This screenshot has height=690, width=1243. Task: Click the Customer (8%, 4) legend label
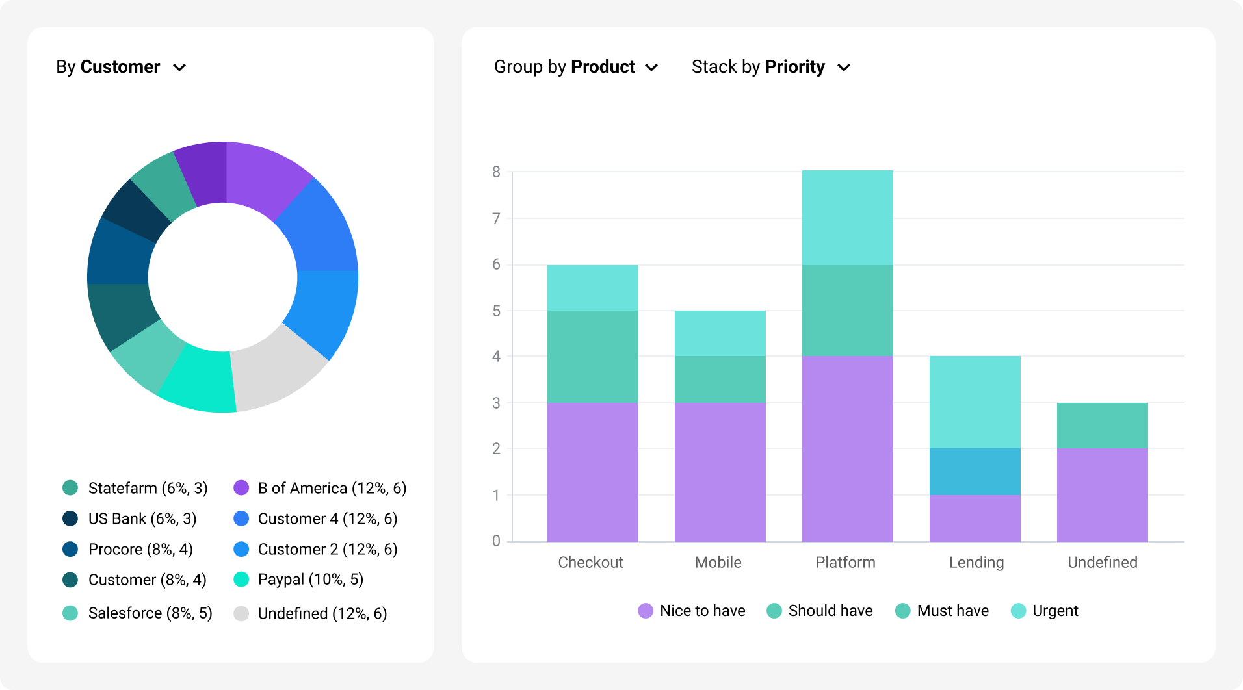click(147, 580)
